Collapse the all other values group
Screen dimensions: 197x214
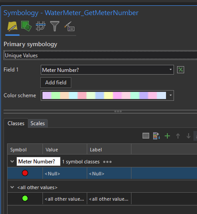[12, 187]
